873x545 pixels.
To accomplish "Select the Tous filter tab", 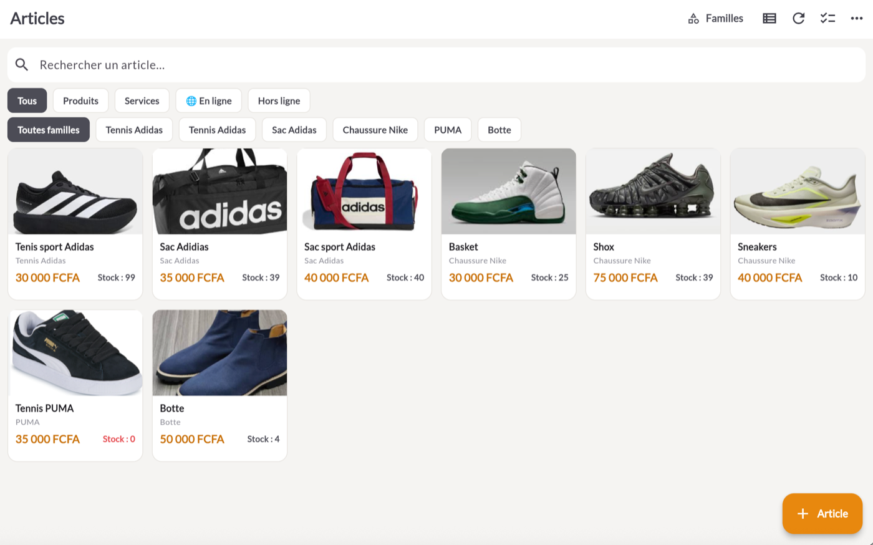I will pyautogui.click(x=27, y=101).
